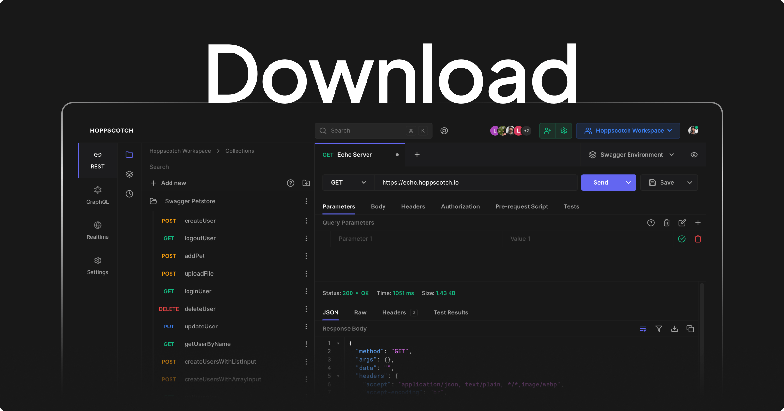Download the response body
The height and width of the screenshot is (411, 784).
pyautogui.click(x=674, y=329)
